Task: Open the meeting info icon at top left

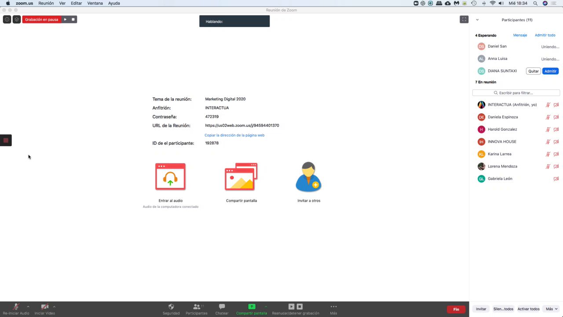Action: pos(7,19)
